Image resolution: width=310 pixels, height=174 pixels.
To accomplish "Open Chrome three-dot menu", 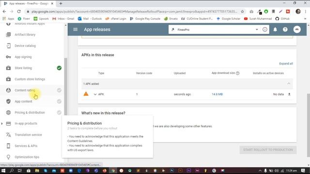I will (306, 12).
